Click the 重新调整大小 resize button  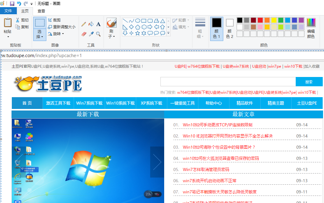pyautogui.click(x=62, y=27)
